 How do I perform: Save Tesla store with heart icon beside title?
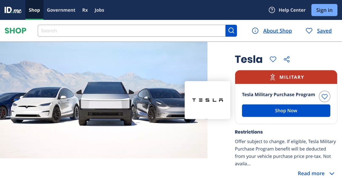tap(273, 59)
